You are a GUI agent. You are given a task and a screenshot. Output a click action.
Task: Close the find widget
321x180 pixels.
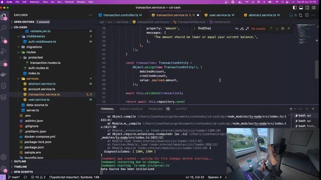point(289,28)
